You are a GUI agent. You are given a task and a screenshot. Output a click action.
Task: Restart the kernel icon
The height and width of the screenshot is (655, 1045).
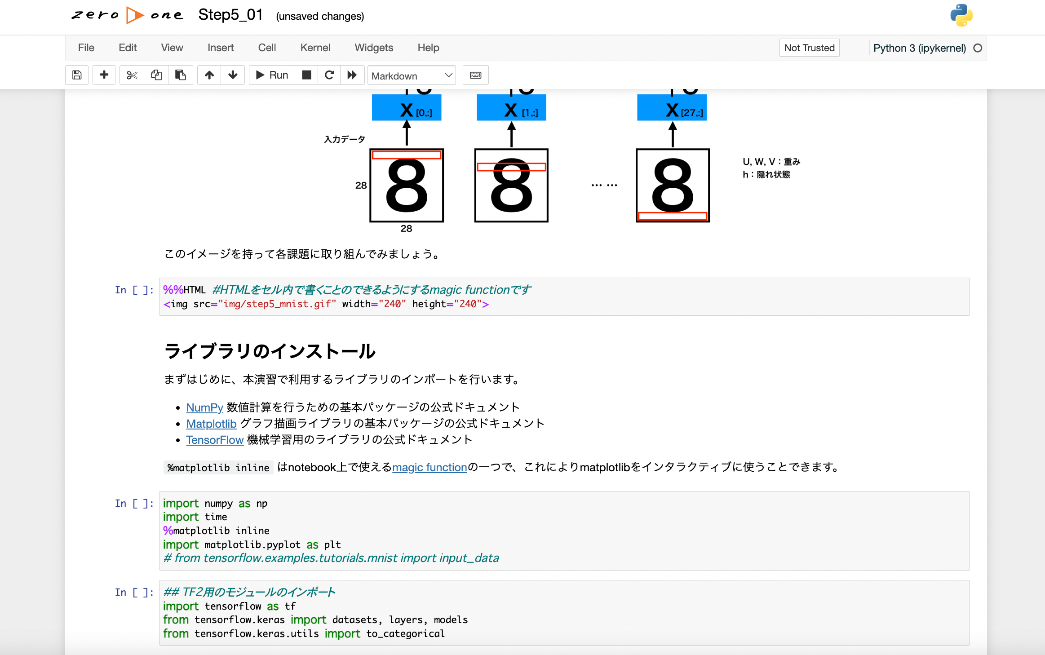coord(329,75)
